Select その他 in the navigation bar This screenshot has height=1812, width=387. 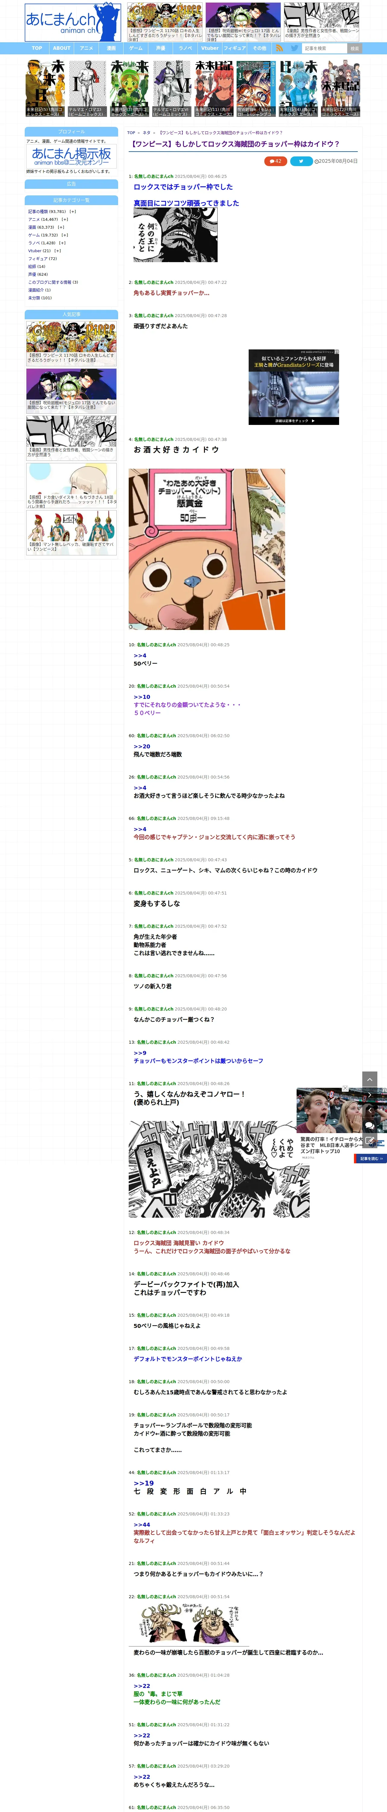point(259,49)
